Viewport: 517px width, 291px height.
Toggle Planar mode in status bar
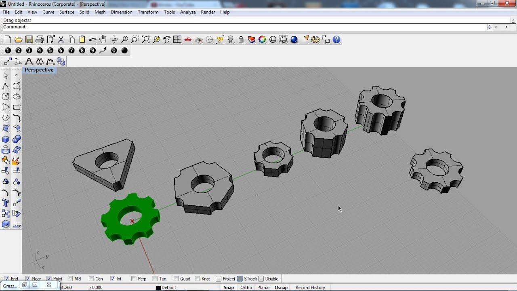[264, 288]
